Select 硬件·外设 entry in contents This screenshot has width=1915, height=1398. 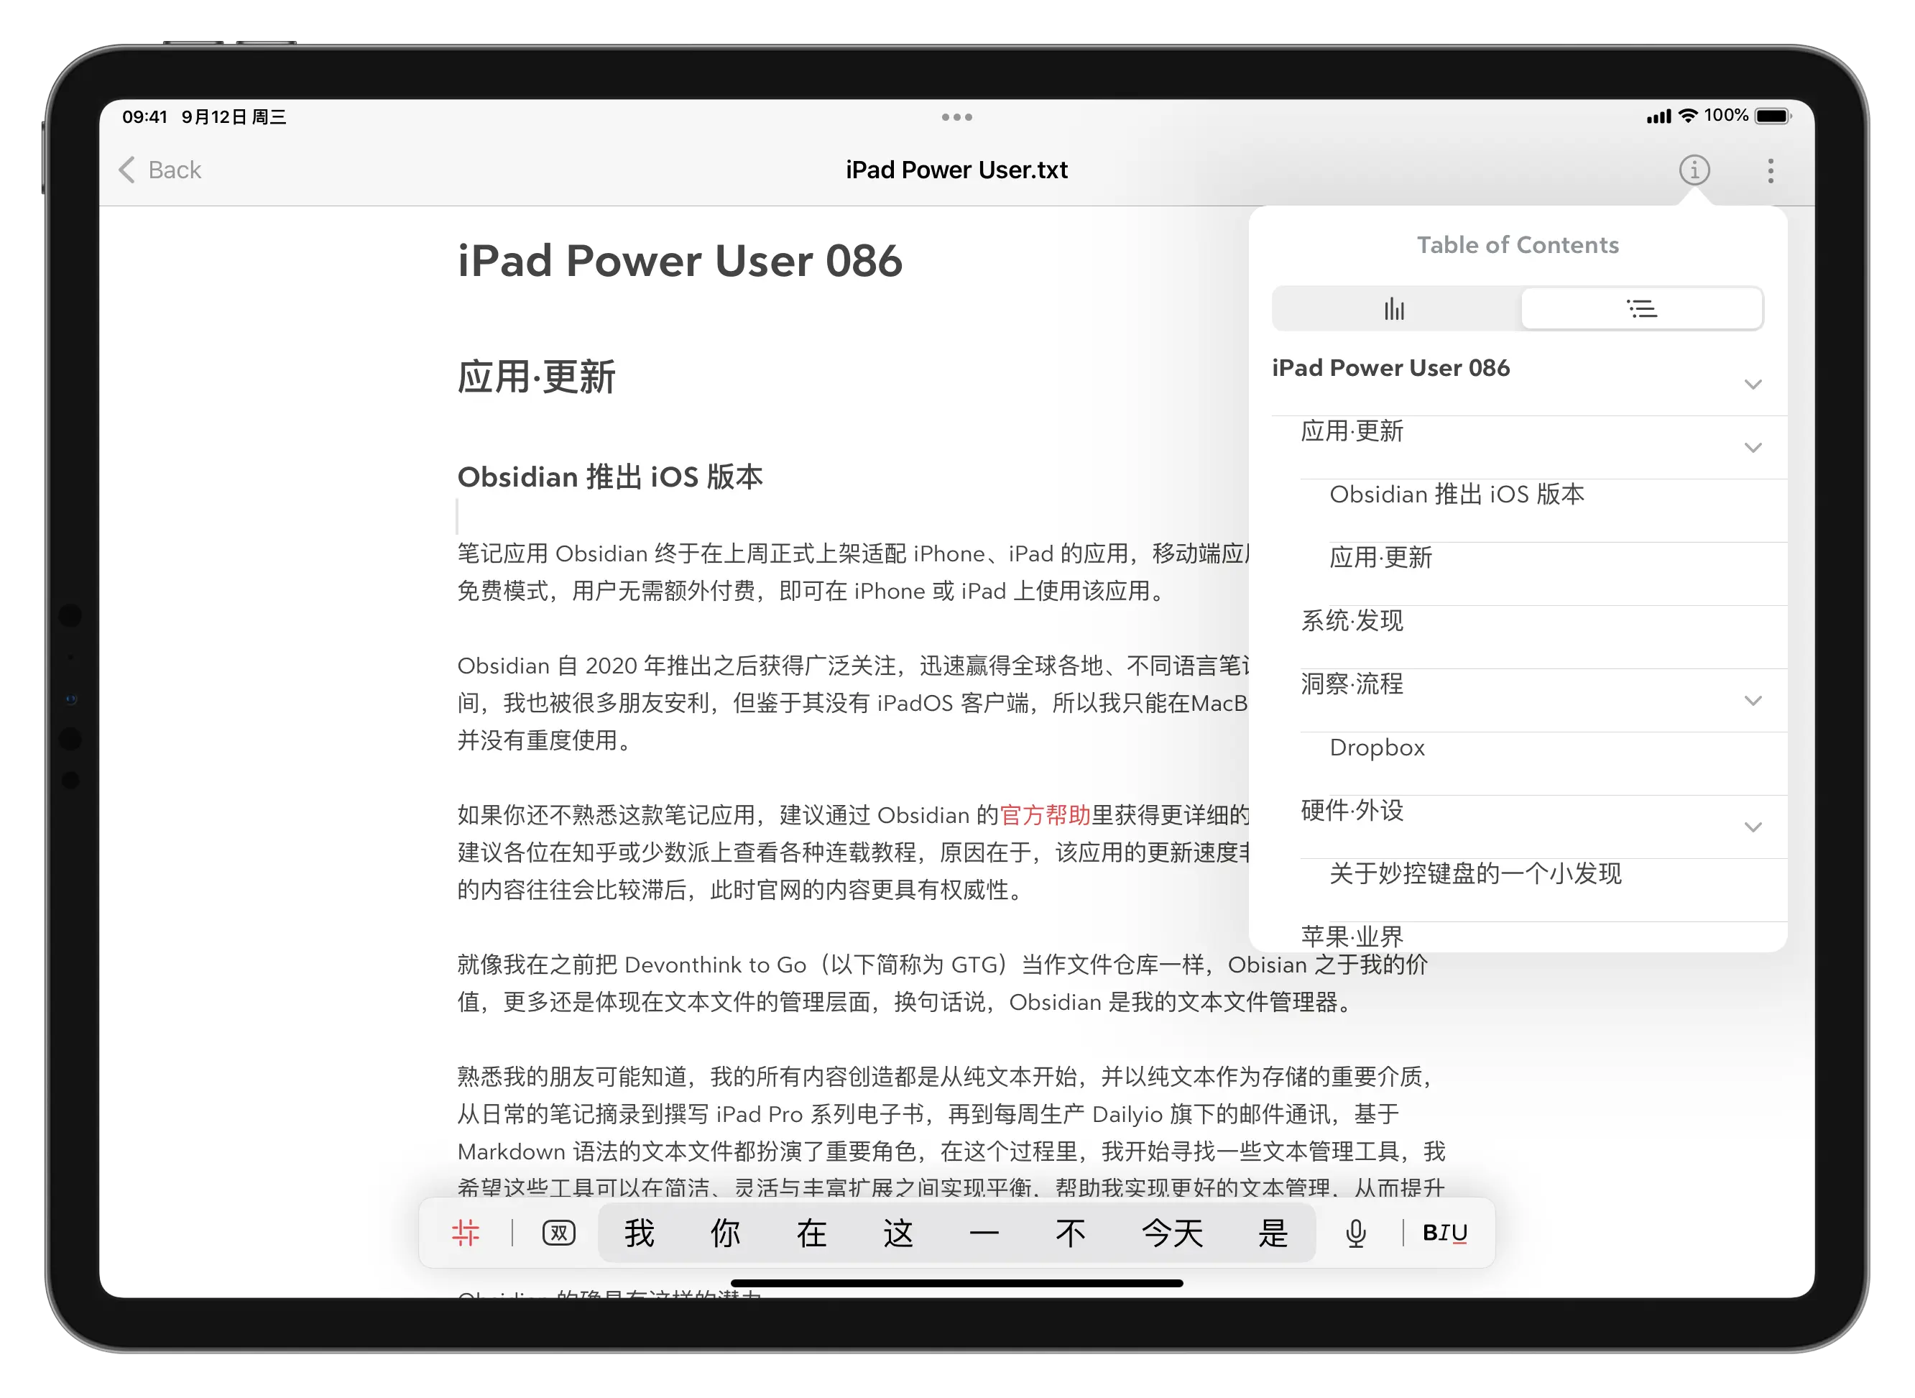pos(1352,810)
